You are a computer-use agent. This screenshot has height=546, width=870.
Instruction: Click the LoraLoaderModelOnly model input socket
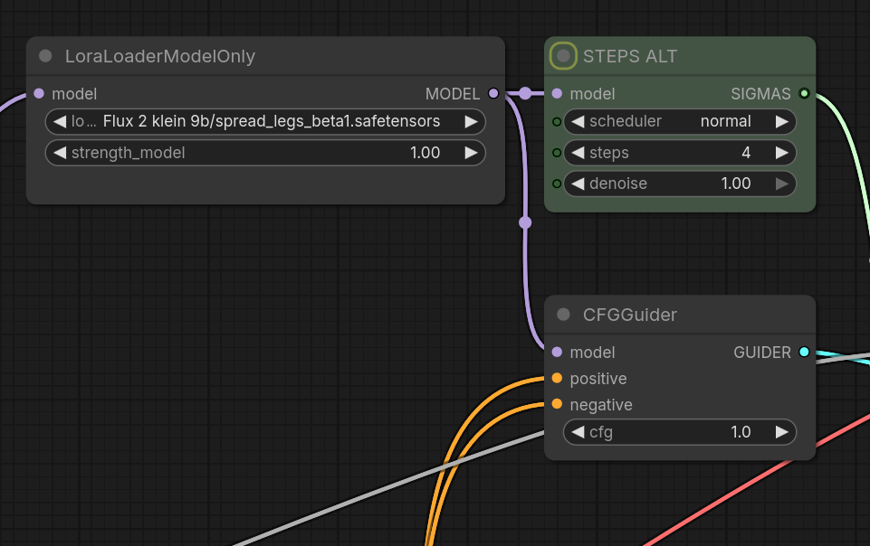tap(39, 94)
